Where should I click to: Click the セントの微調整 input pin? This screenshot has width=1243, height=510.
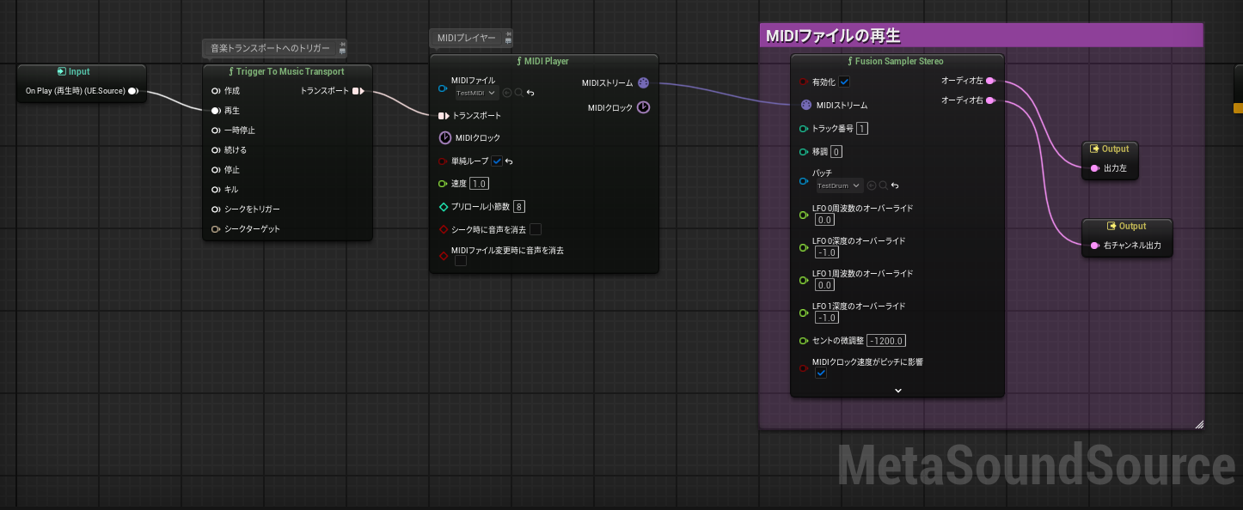(x=804, y=341)
